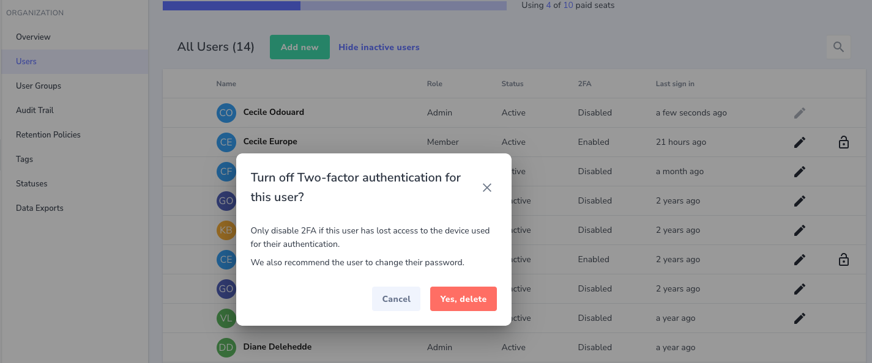872x363 pixels.
Task: Confirm with the Yes, delete button
Action: [x=463, y=299]
